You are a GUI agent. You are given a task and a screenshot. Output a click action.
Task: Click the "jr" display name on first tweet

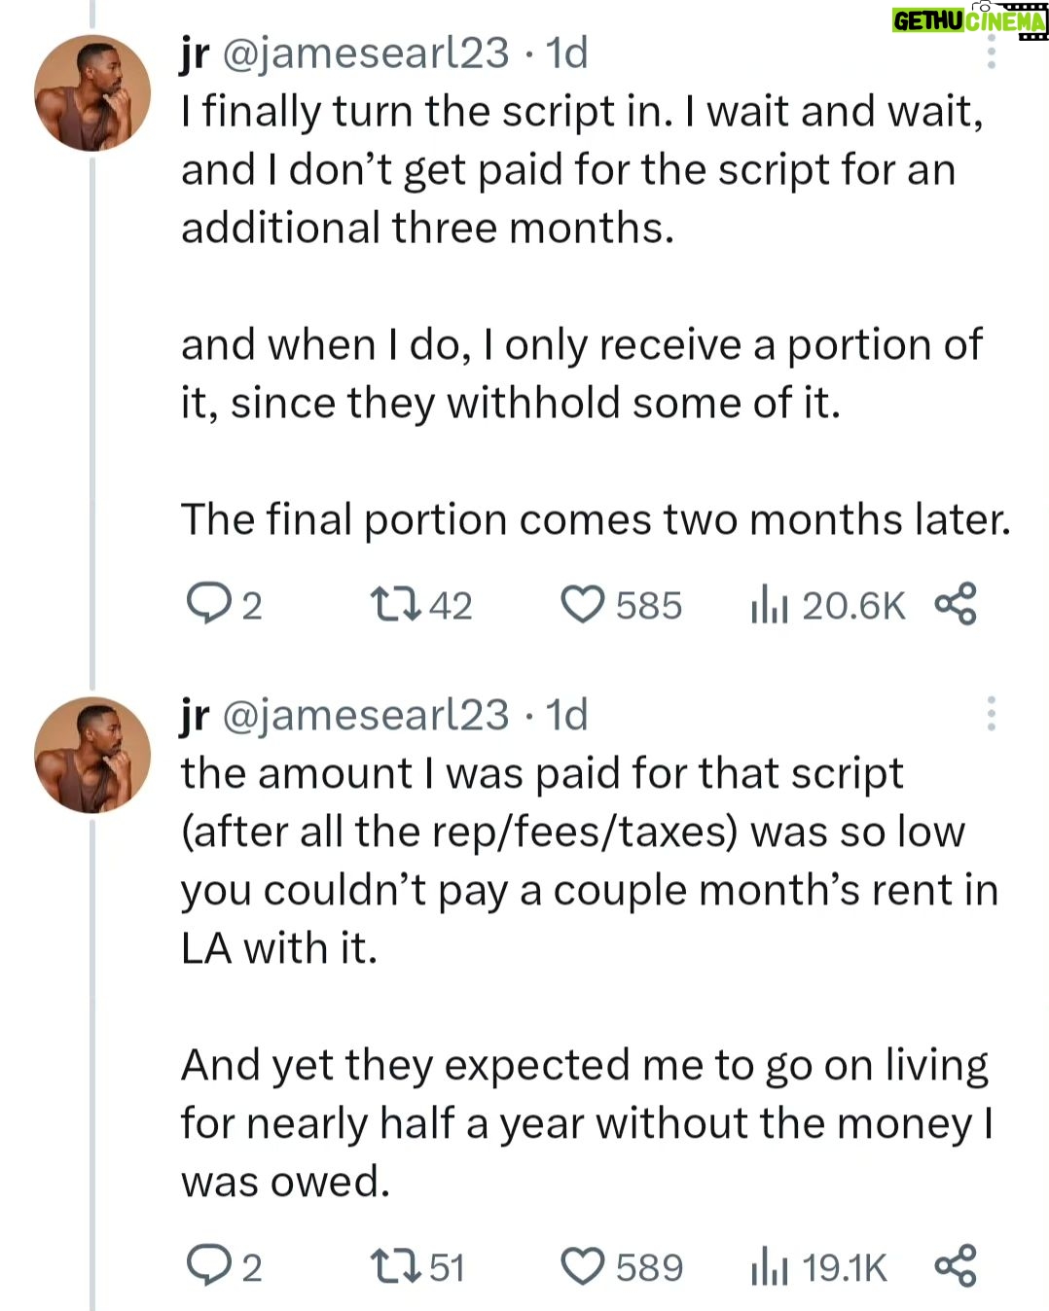(195, 53)
